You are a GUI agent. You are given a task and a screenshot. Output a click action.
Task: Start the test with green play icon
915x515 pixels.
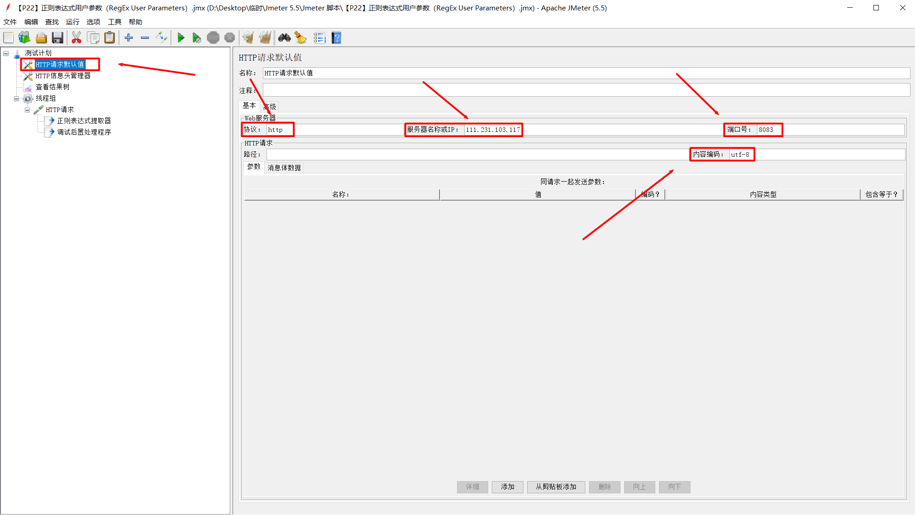click(x=181, y=38)
